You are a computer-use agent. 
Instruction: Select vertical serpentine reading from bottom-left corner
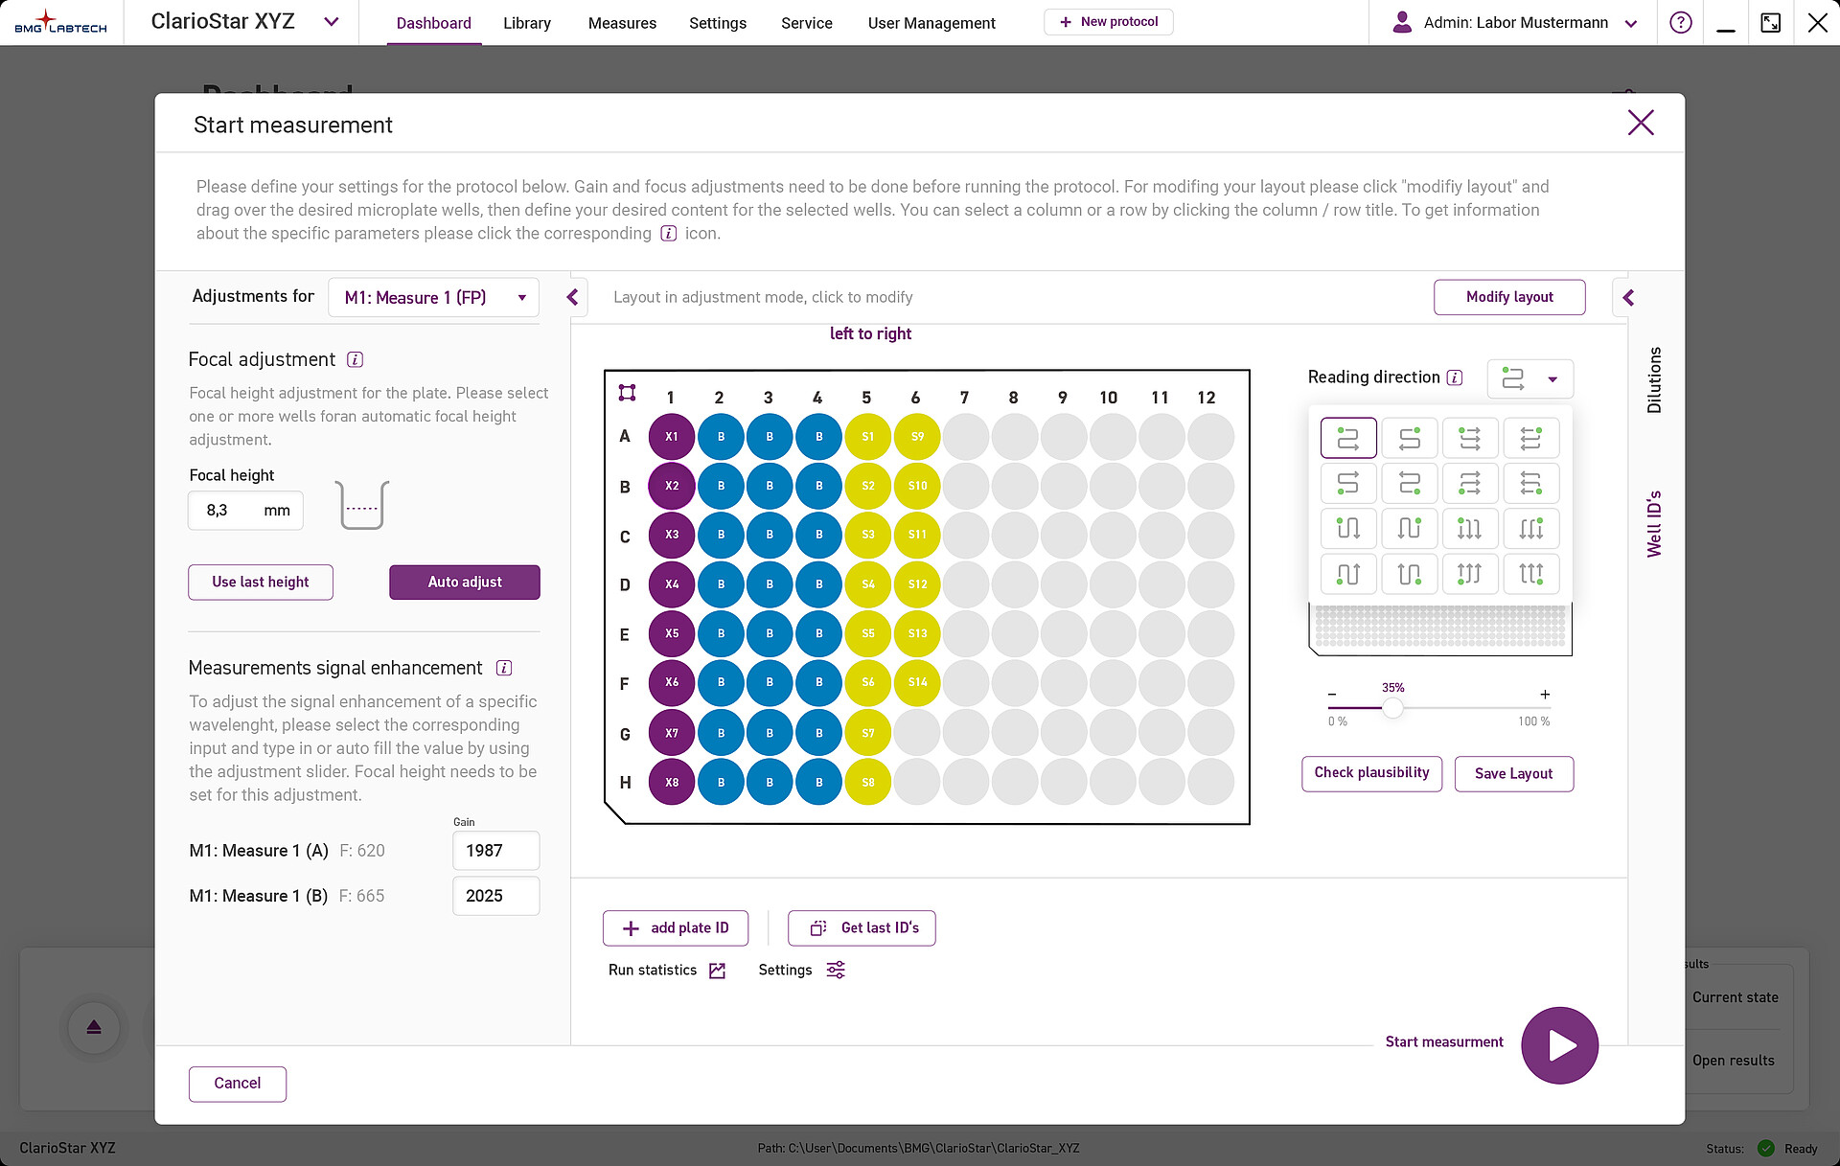tap(1348, 574)
